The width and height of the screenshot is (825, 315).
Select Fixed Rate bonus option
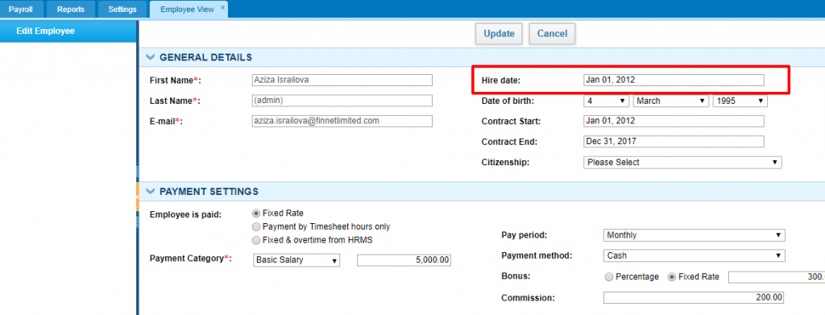[672, 276]
